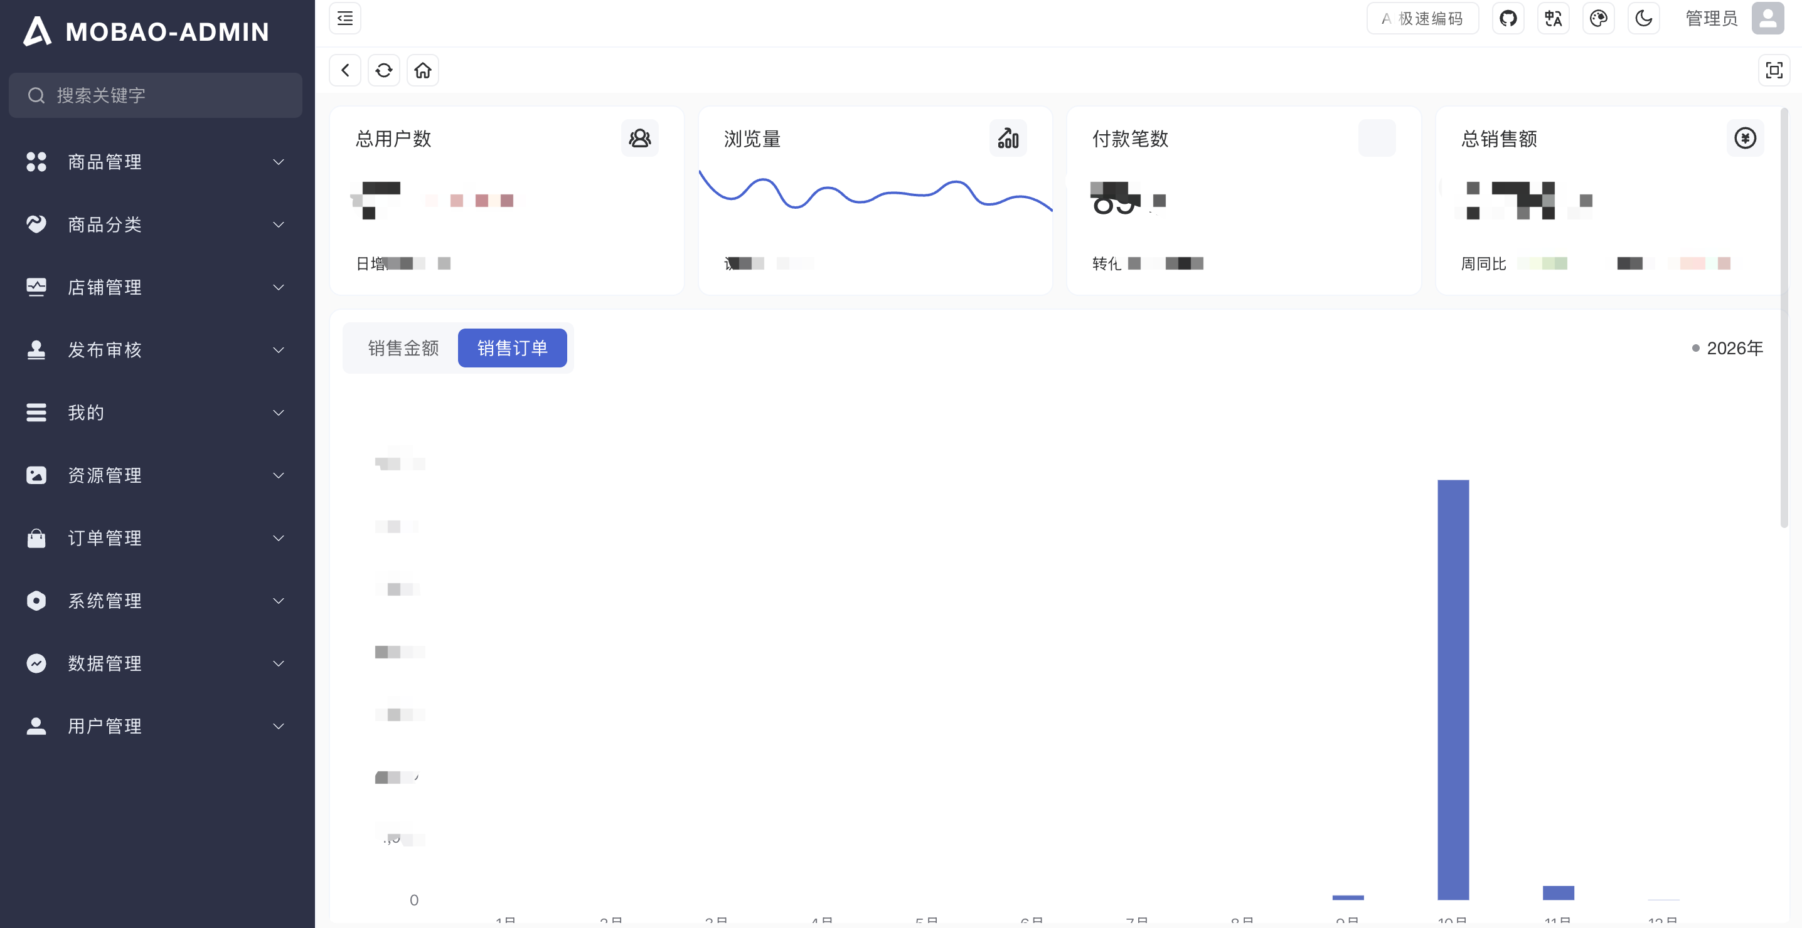Screen dimensions: 1802x928
Task: Expand the 商品管理 menu
Action: click(x=156, y=162)
